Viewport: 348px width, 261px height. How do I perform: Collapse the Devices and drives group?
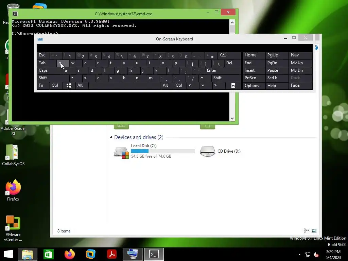pyautogui.click(x=111, y=137)
